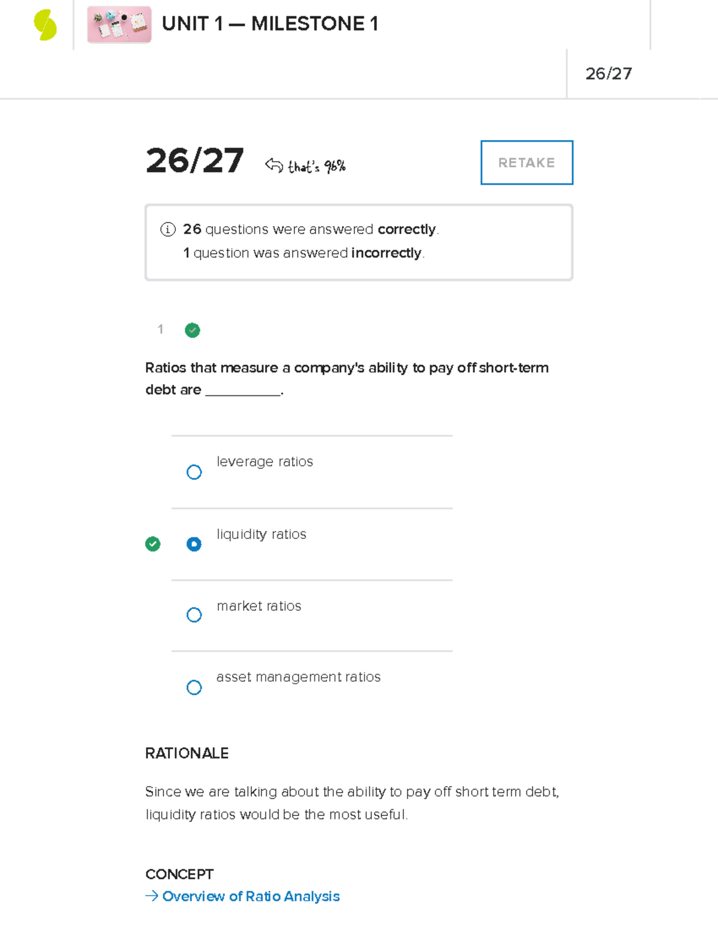
Task: Click the question number 1 label
Action: (x=160, y=329)
